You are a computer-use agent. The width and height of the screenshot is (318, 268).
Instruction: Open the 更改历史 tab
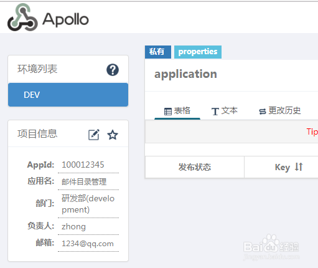point(280,111)
